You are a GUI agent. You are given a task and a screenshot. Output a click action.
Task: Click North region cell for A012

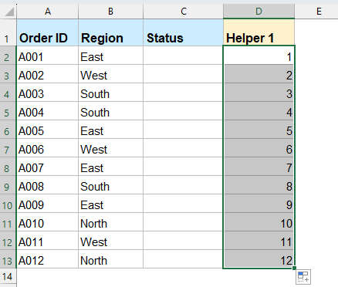pyautogui.click(x=110, y=259)
